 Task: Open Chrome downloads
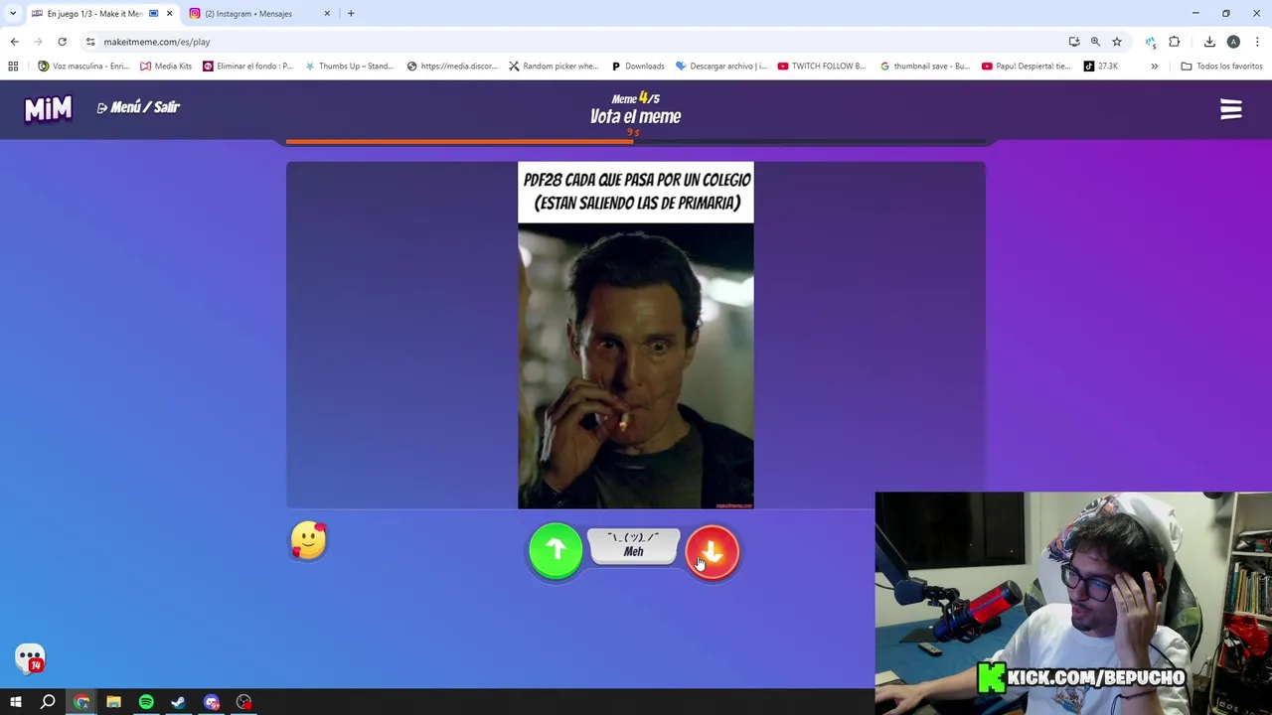coord(1209,42)
